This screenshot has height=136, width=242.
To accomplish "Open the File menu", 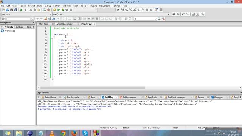I will [3, 6].
